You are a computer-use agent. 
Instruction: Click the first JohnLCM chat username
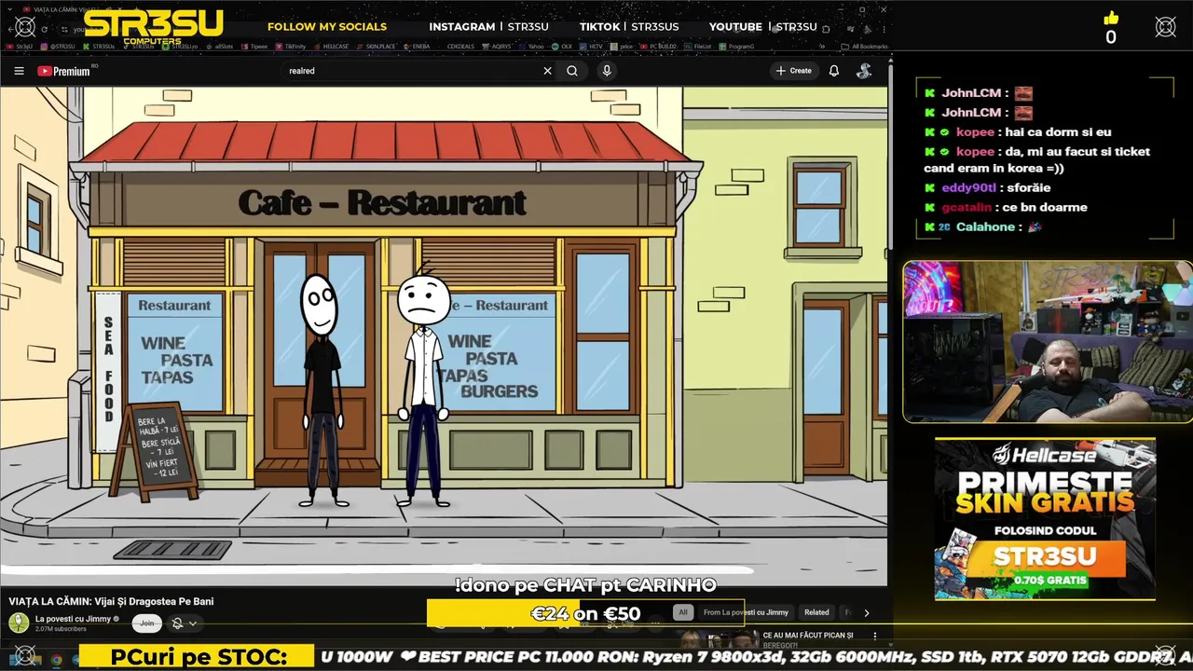(x=971, y=92)
